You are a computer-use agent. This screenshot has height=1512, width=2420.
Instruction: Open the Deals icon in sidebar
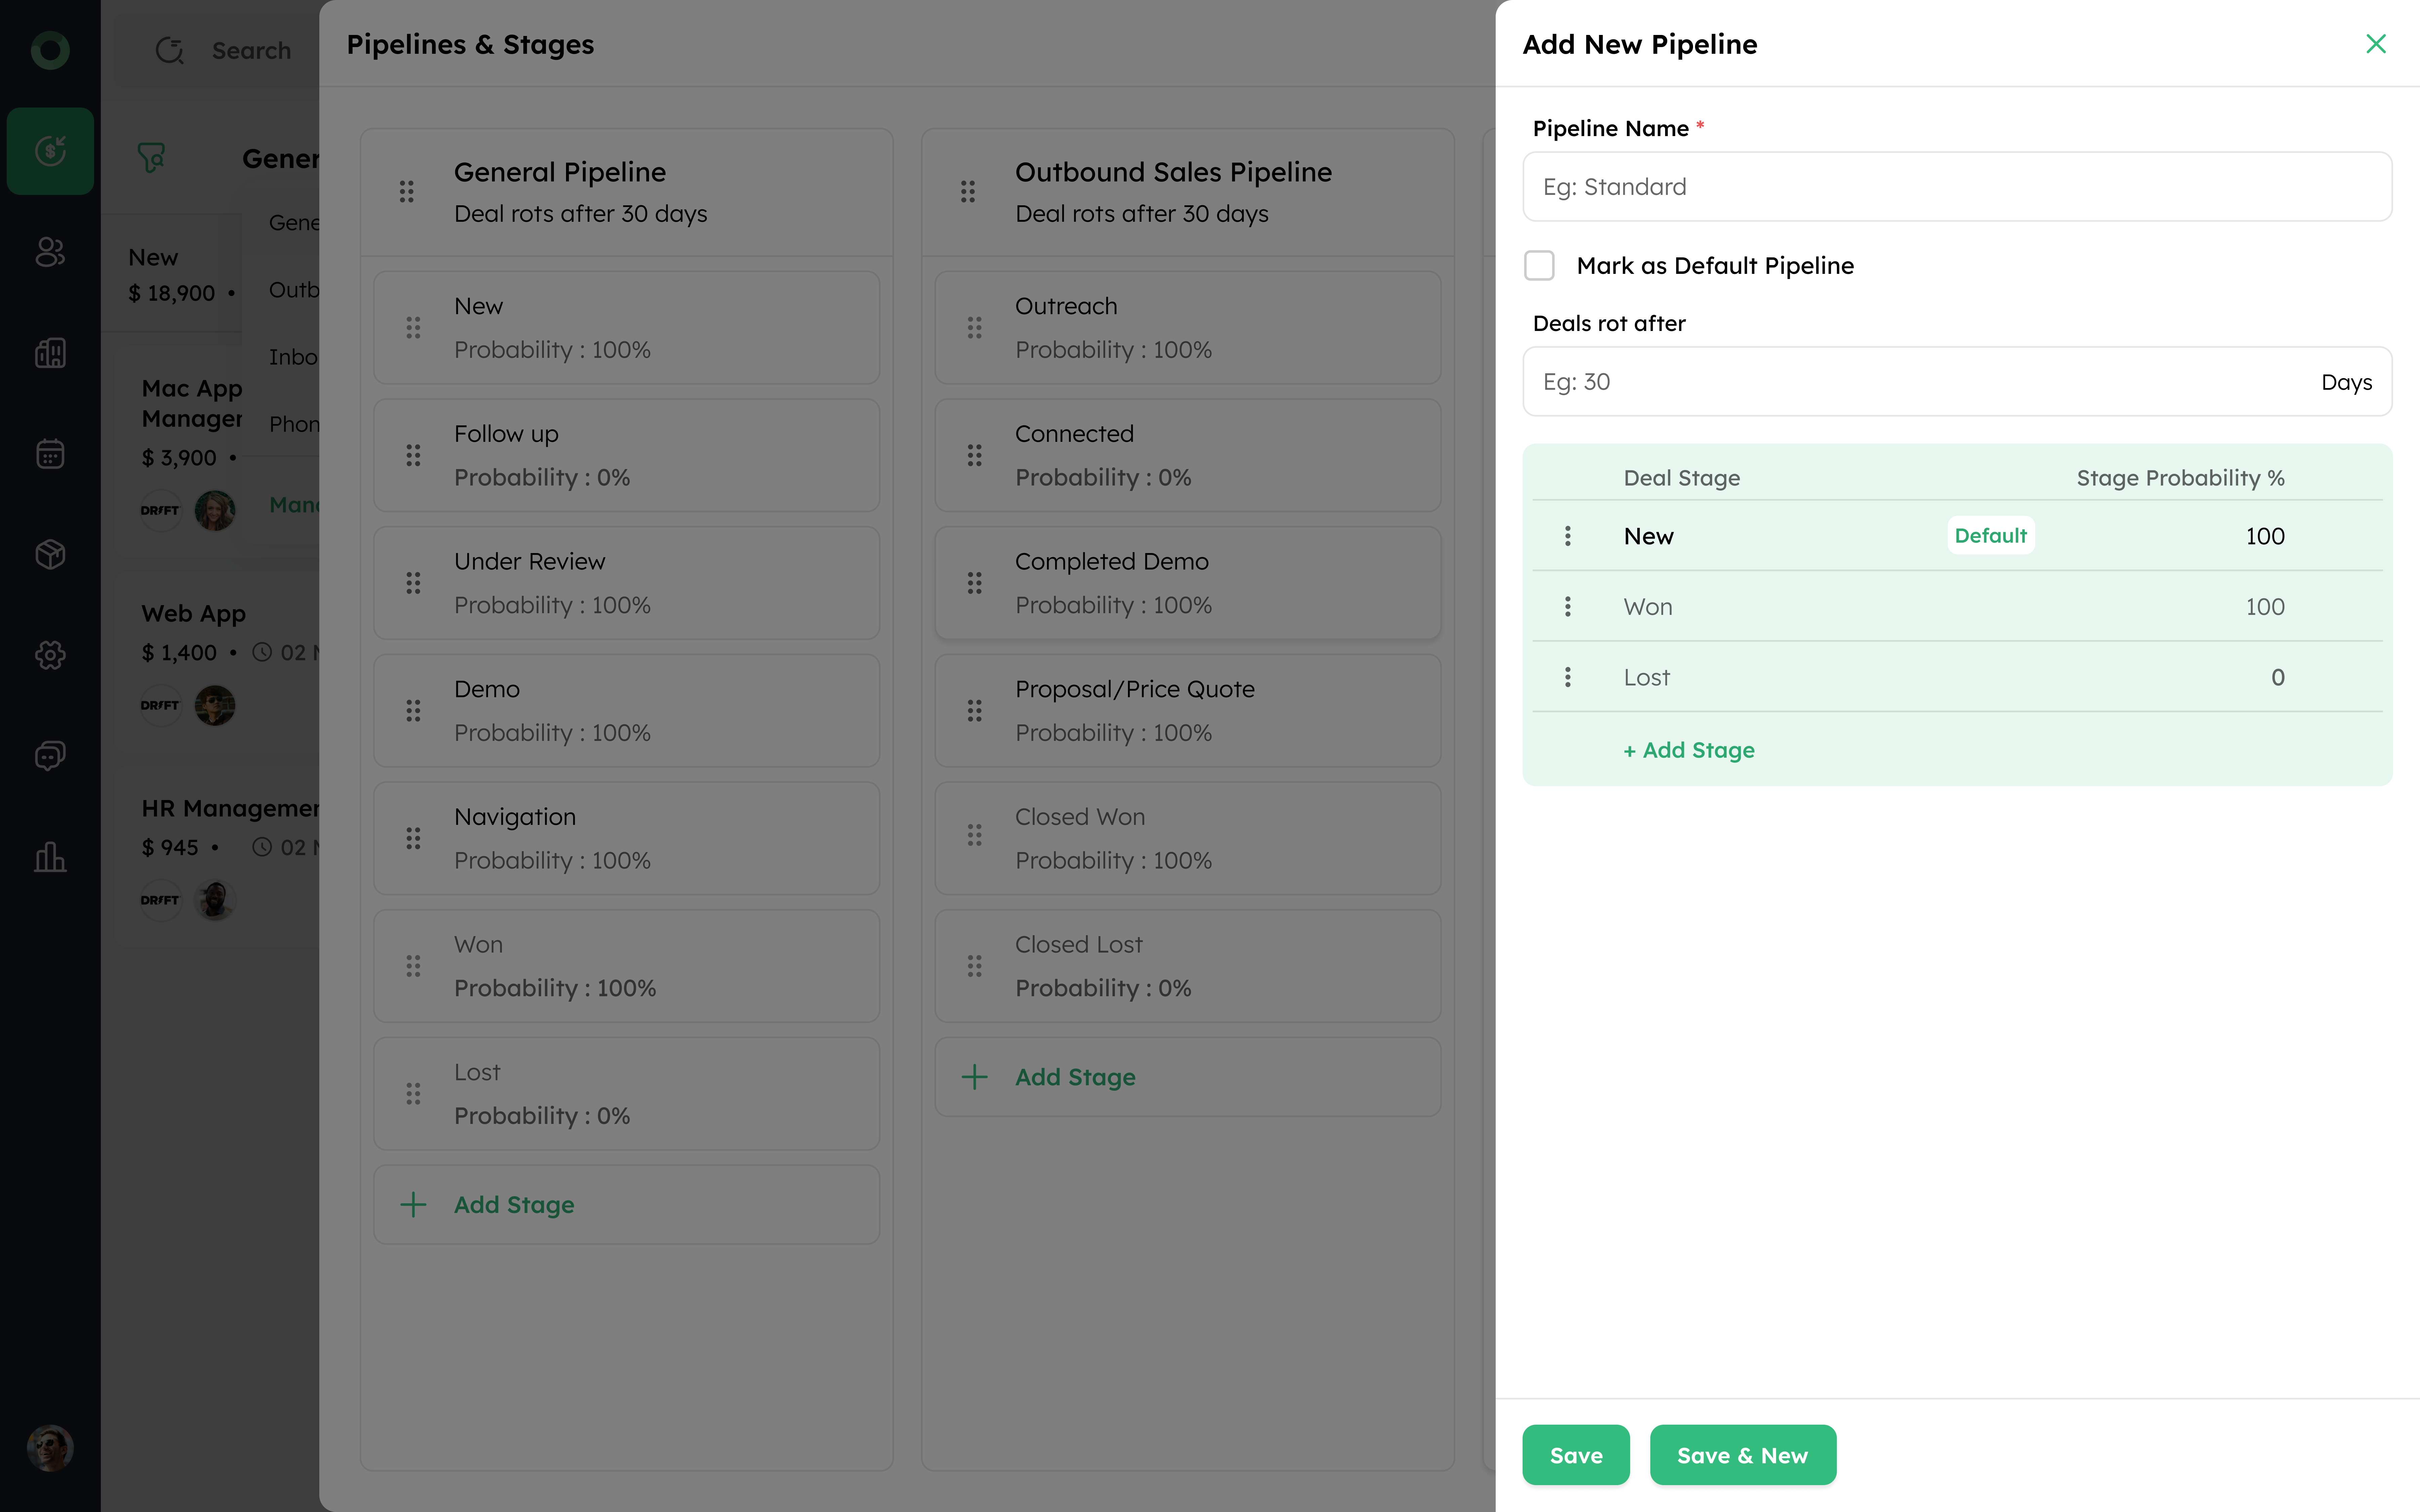[x=50, y=151]
